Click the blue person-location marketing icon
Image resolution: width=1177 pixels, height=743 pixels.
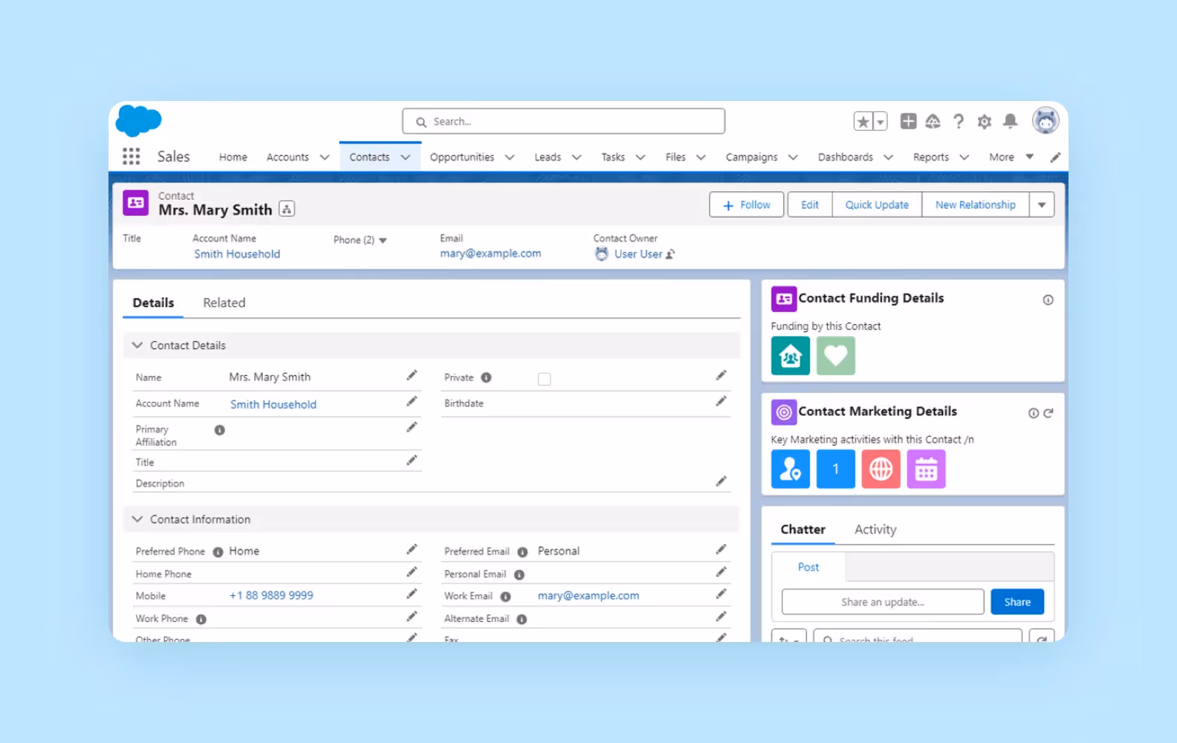tap(791, 469)
